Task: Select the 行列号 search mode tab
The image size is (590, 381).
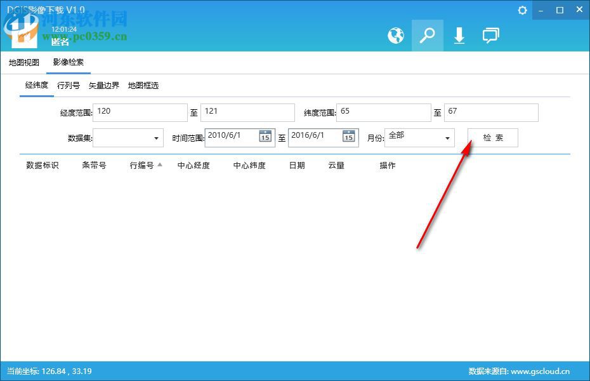Action: coord(70,85)
